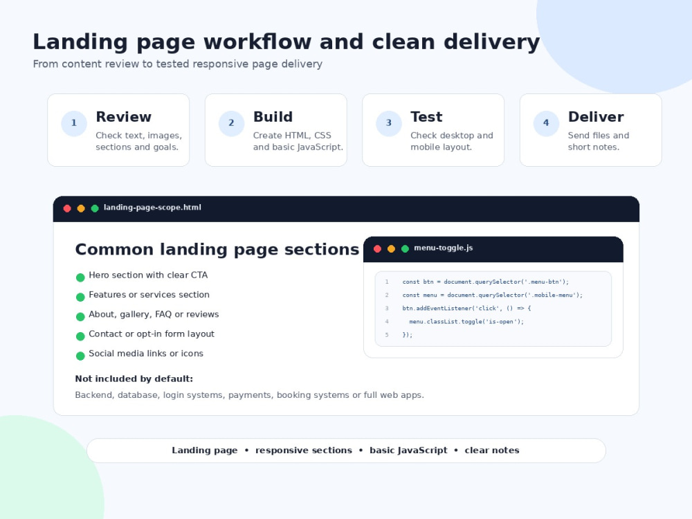Click 'Features or services section' text

tap(149, 294)
